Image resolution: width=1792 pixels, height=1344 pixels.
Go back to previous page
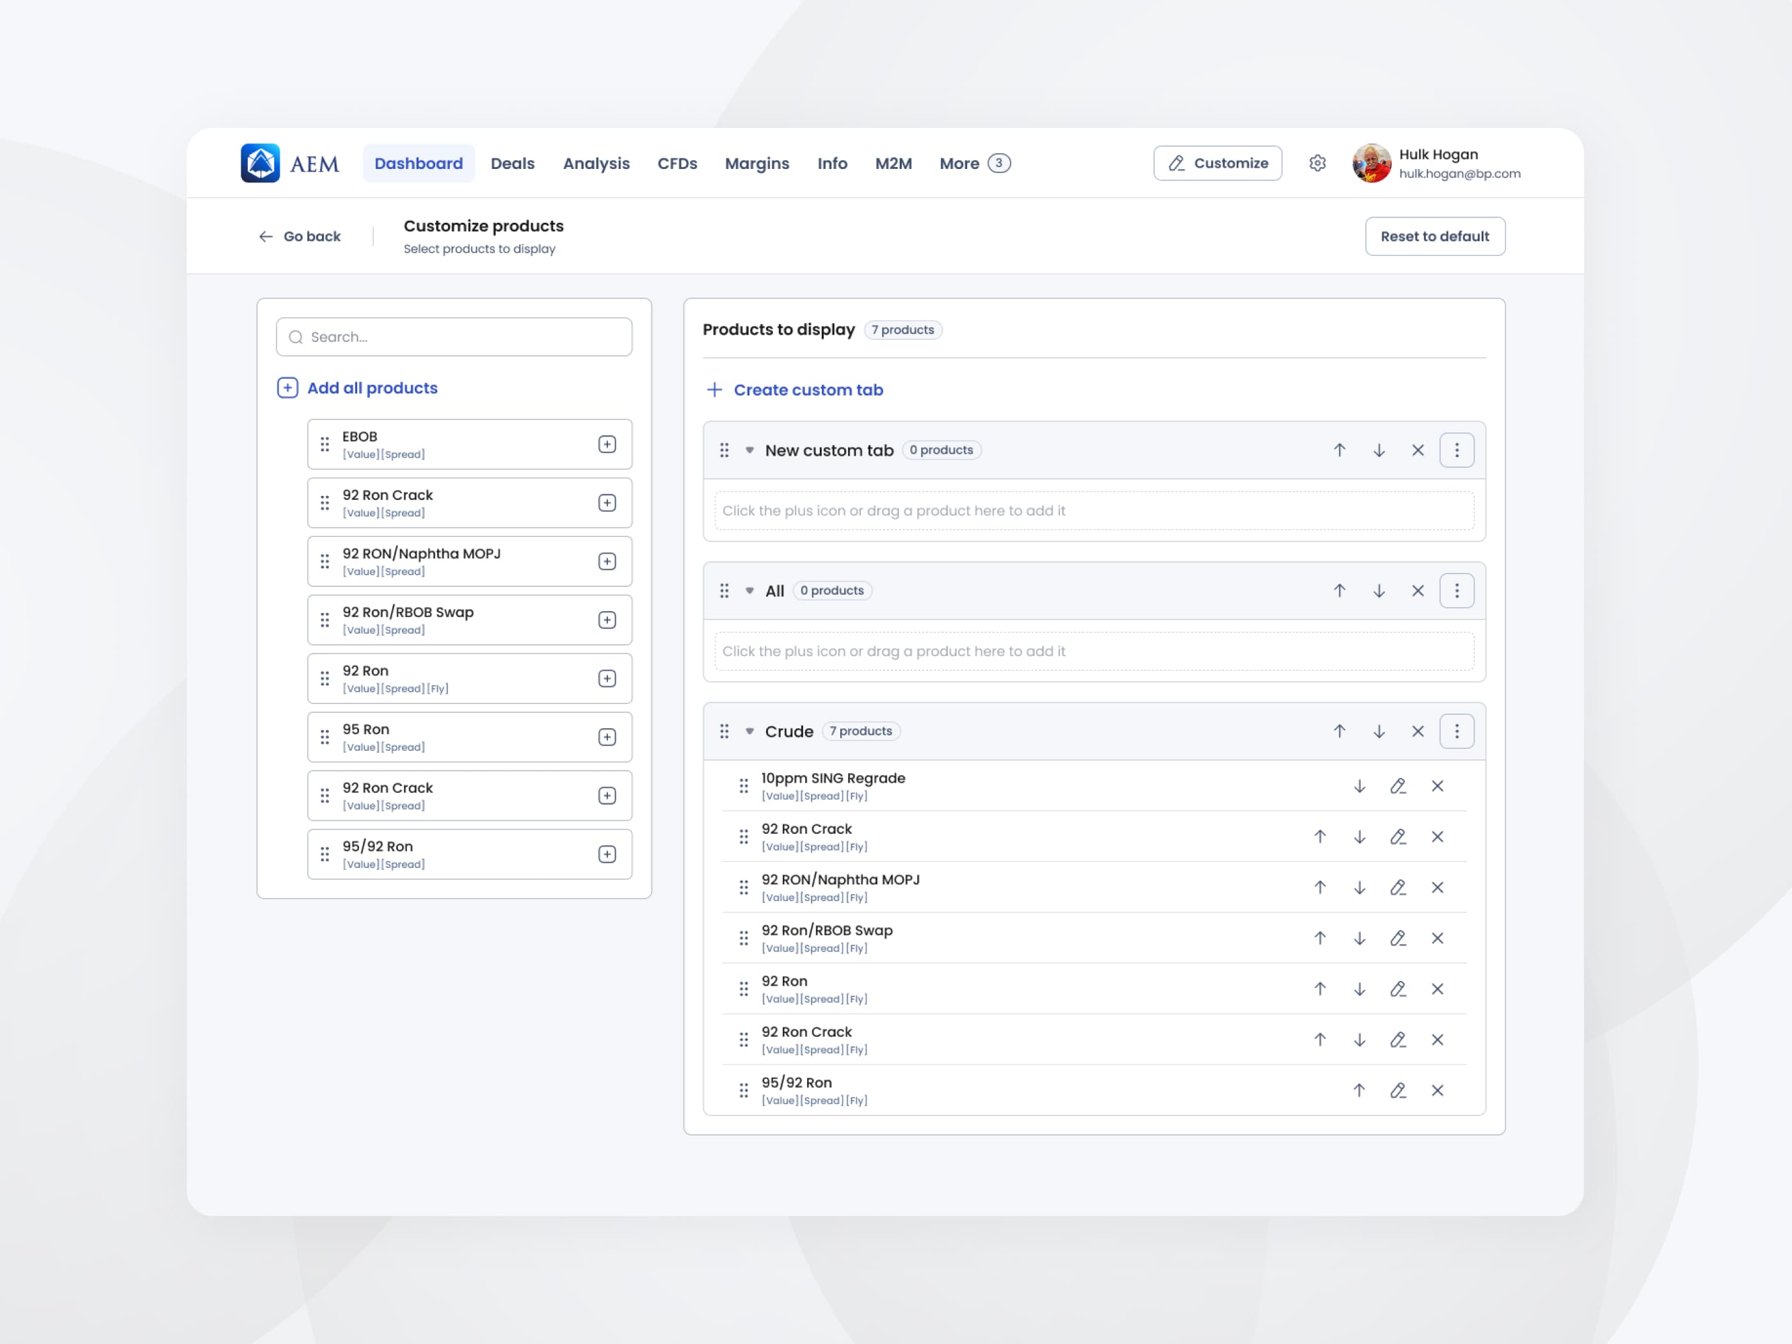coord(299,236)
